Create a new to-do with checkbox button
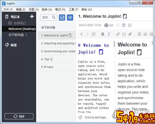This screenshot has width=155, height=124. click(x=62, y=18)
